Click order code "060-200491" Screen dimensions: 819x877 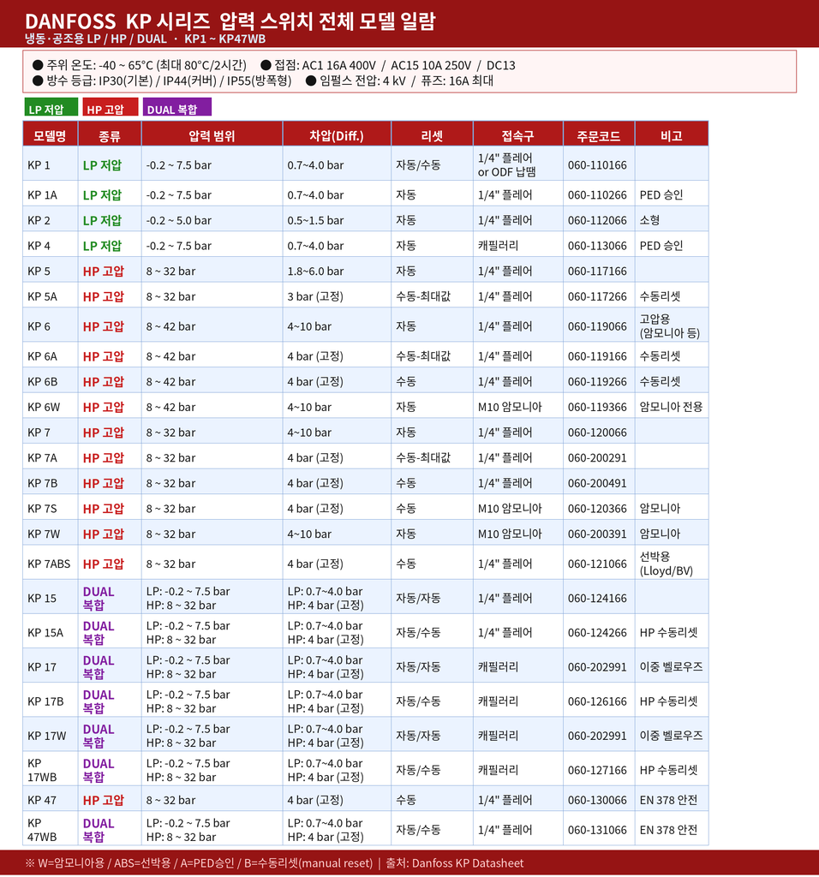[x=597, y=483]
